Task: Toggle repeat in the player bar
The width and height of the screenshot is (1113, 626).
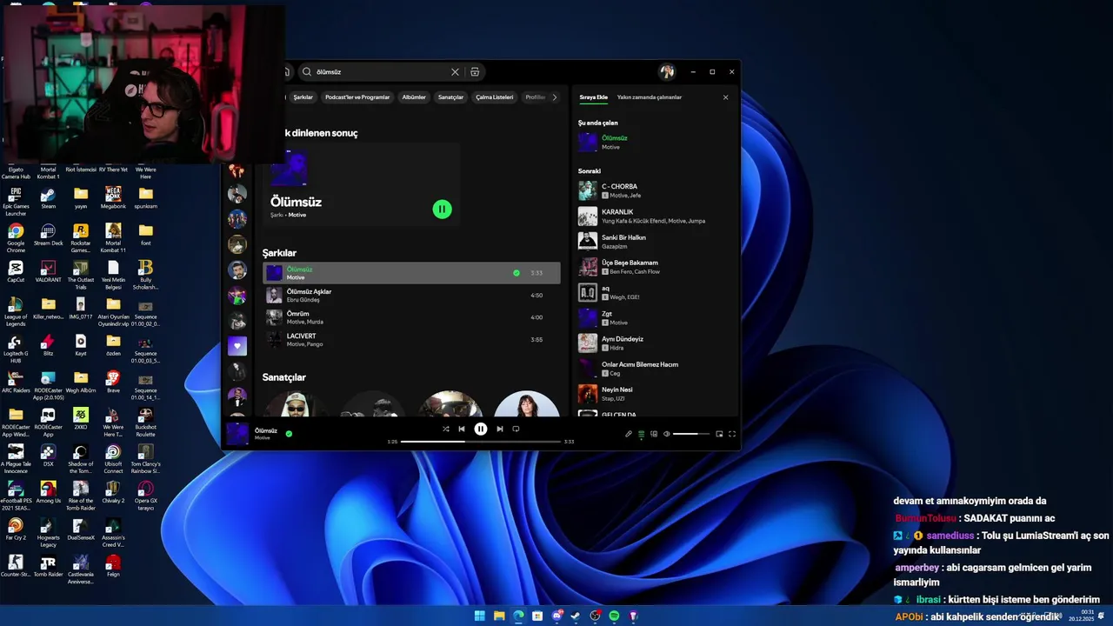Action: click(x=516, y=429)
